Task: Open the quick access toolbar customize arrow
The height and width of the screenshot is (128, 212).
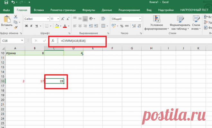Action: tap(29, 2)
